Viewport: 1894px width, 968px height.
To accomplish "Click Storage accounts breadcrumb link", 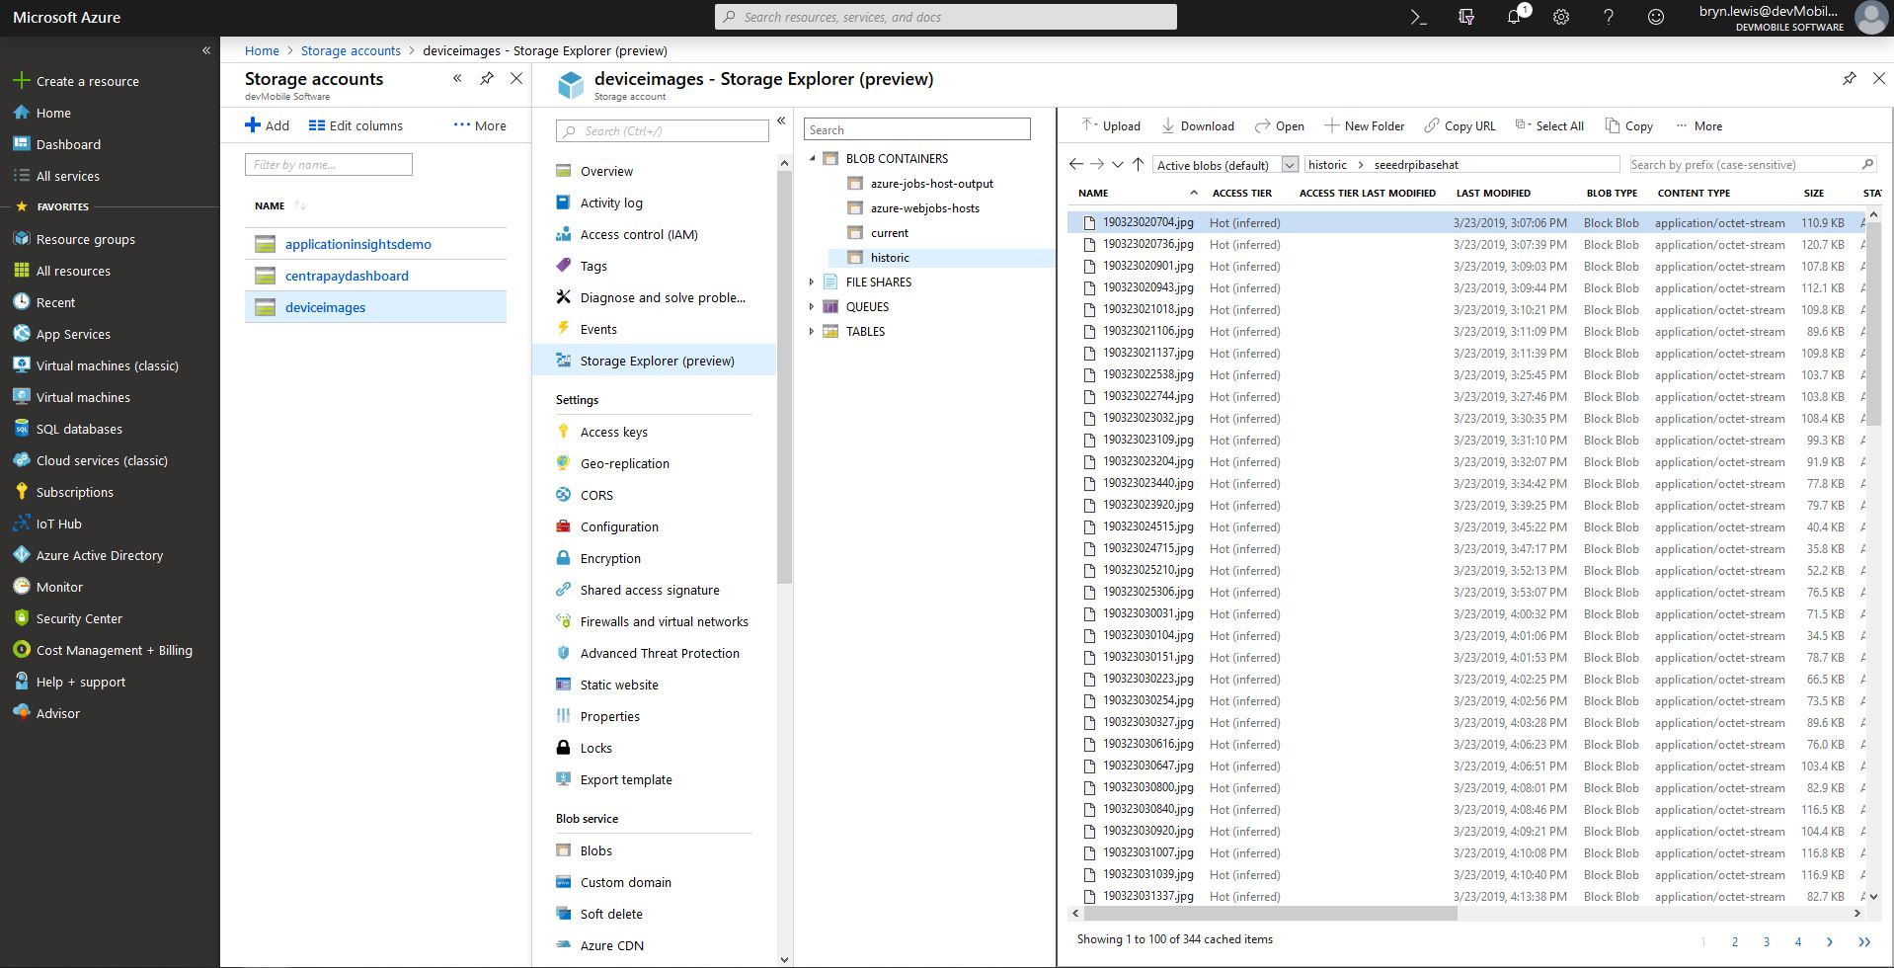I will 351,50.
